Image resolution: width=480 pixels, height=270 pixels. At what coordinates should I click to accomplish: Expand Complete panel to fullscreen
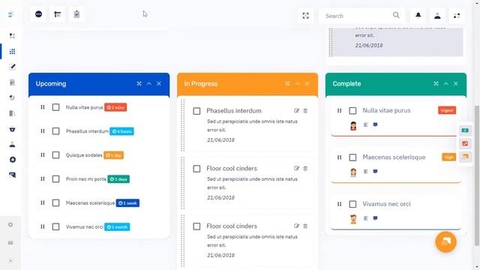coord(436,83)
